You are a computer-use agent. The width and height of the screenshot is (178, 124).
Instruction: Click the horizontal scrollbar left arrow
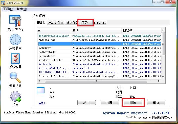tap(39, 81)
